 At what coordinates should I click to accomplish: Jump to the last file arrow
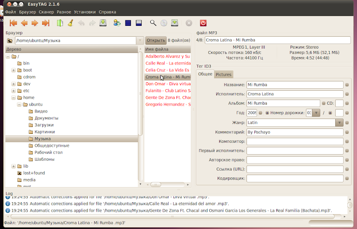click(46, 23)
